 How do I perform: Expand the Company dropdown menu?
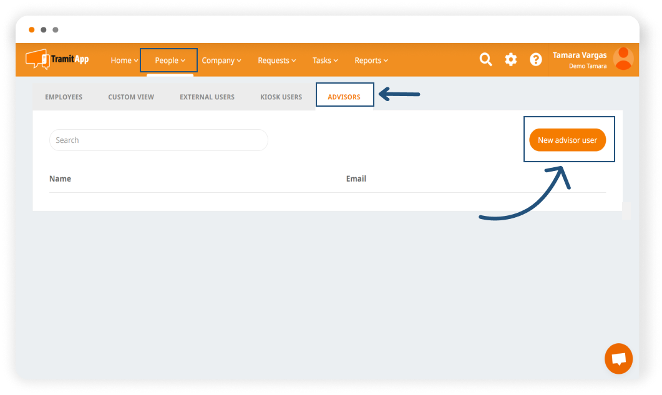[x=221, y=61]
